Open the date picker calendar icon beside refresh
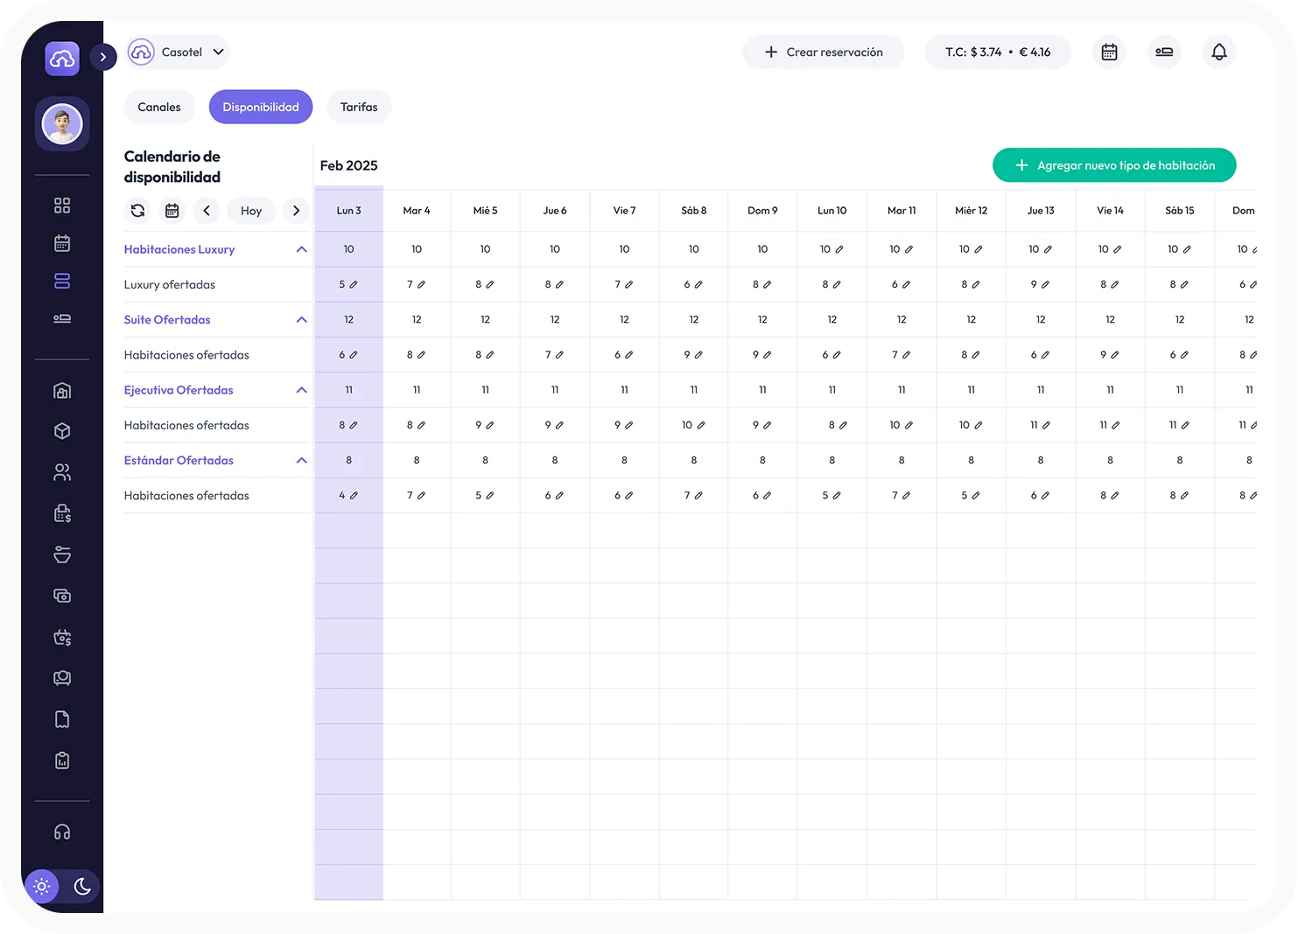 [x=172, y=211]
